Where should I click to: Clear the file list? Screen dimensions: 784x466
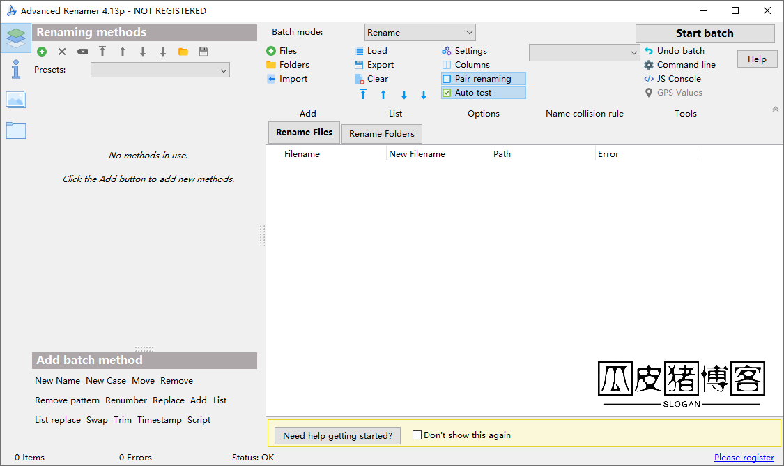tap(371, 79)
